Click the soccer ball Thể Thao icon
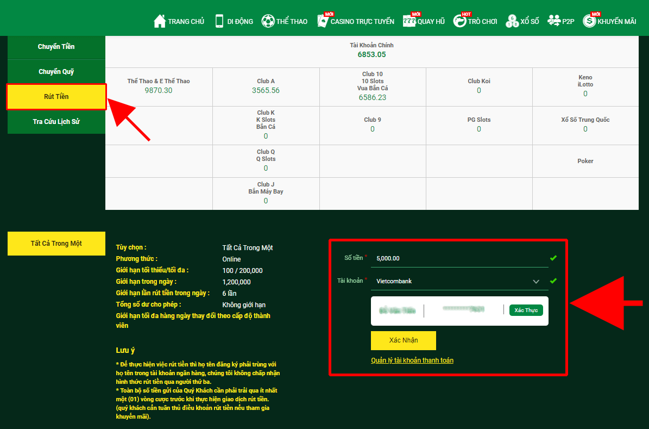649x429 pixels. [268, 21]
